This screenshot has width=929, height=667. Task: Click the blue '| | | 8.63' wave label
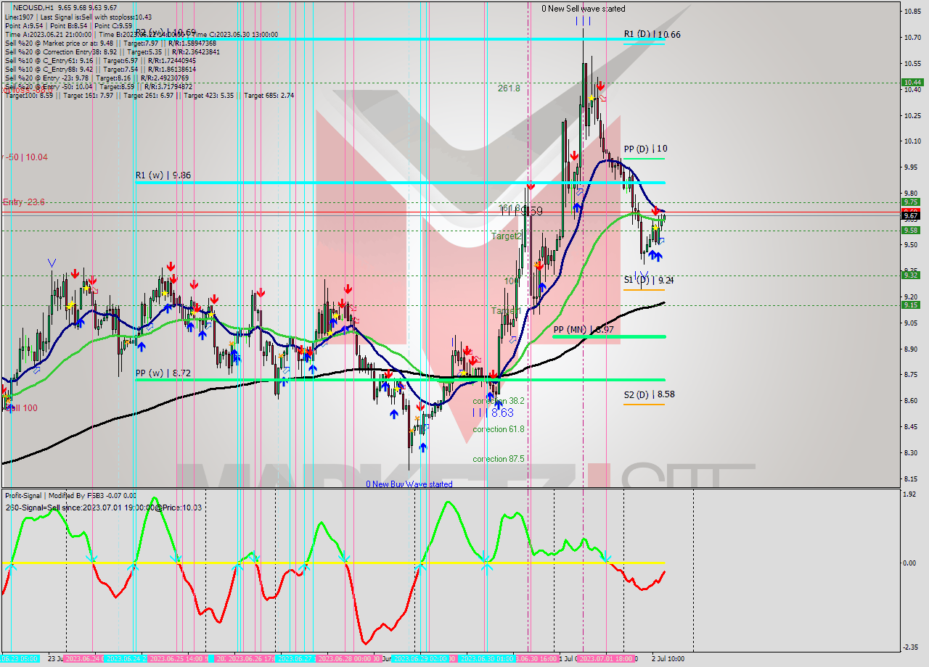pos(493,412)
